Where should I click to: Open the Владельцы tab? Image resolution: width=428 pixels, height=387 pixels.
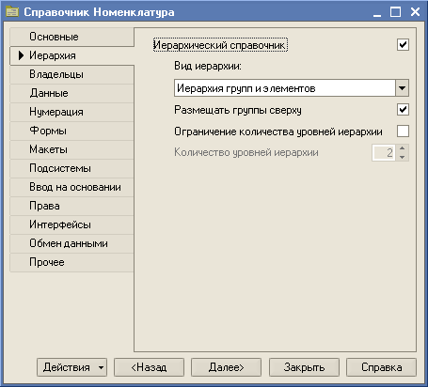coord(72,74)
